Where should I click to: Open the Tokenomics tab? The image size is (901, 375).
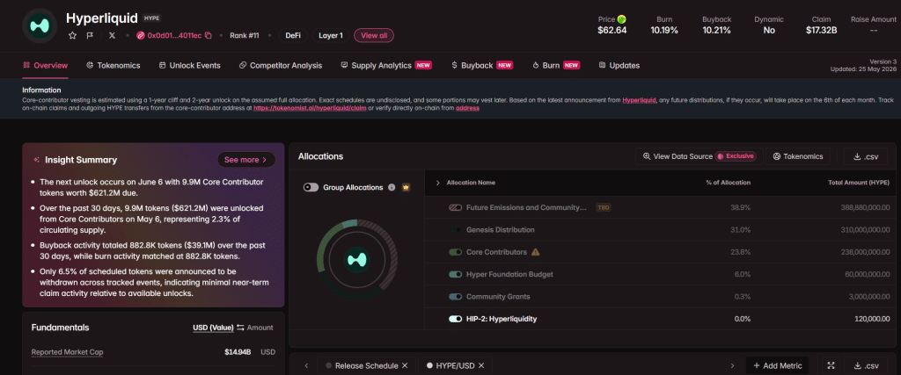[114, 65]
